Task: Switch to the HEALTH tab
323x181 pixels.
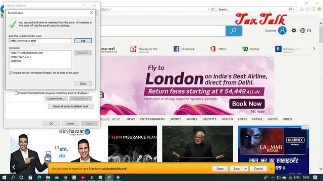Action: point(227,119)
